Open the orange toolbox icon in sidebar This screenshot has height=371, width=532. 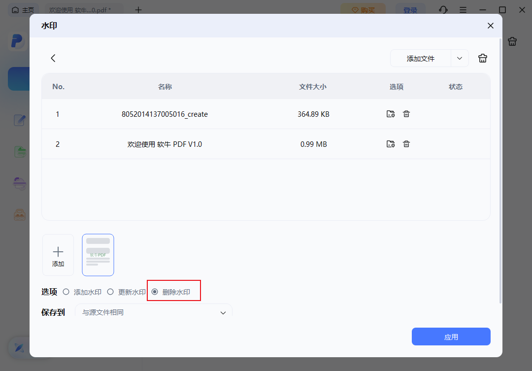20,215
